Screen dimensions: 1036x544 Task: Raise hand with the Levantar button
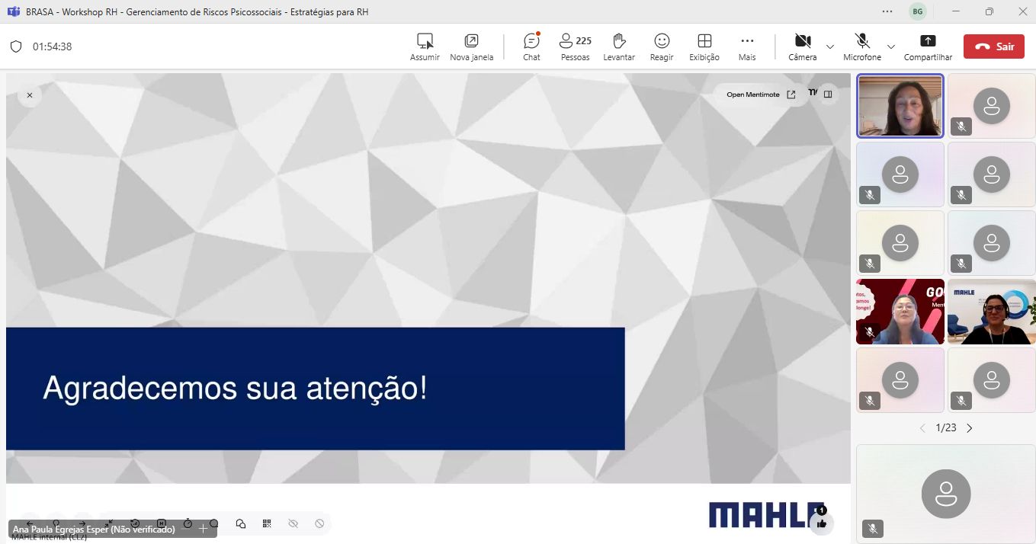click(x=618, y=46)
